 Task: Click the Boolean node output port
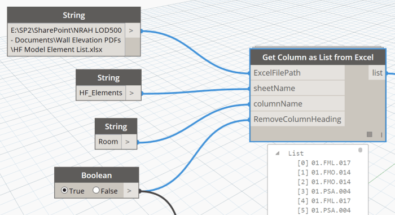[131, 191]
